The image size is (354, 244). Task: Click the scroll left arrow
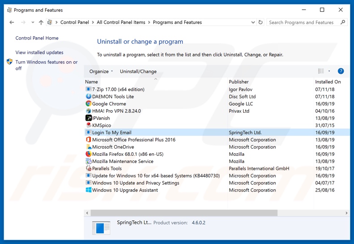click(x=87, y=213)
